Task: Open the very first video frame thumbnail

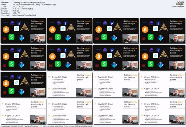Action: [23, 31]
